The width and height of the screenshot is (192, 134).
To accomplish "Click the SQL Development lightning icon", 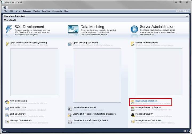I will click(9, 29).
